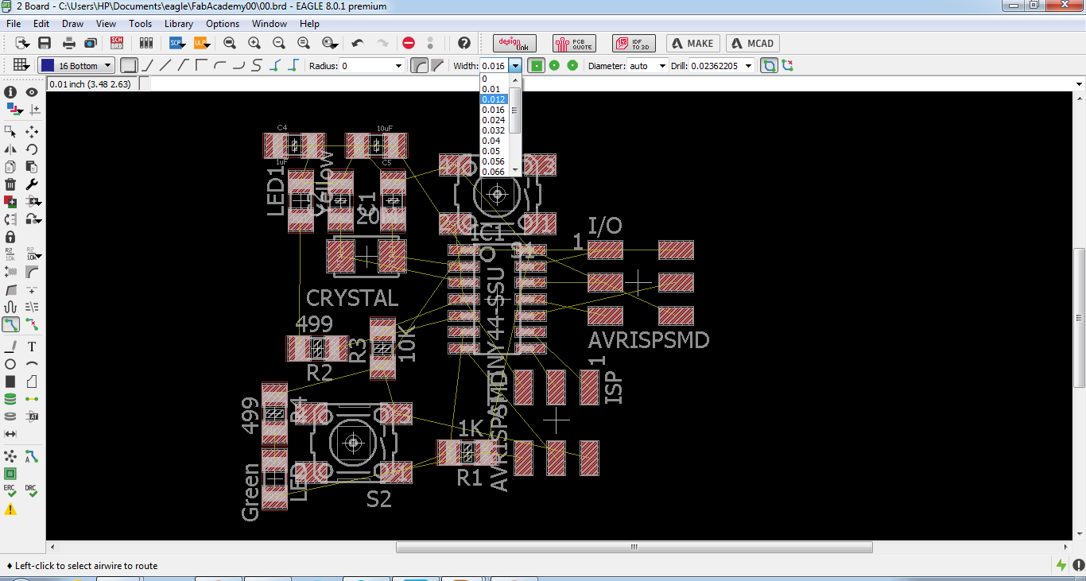Choose 0.032 in the Width list

coord(495,130)
